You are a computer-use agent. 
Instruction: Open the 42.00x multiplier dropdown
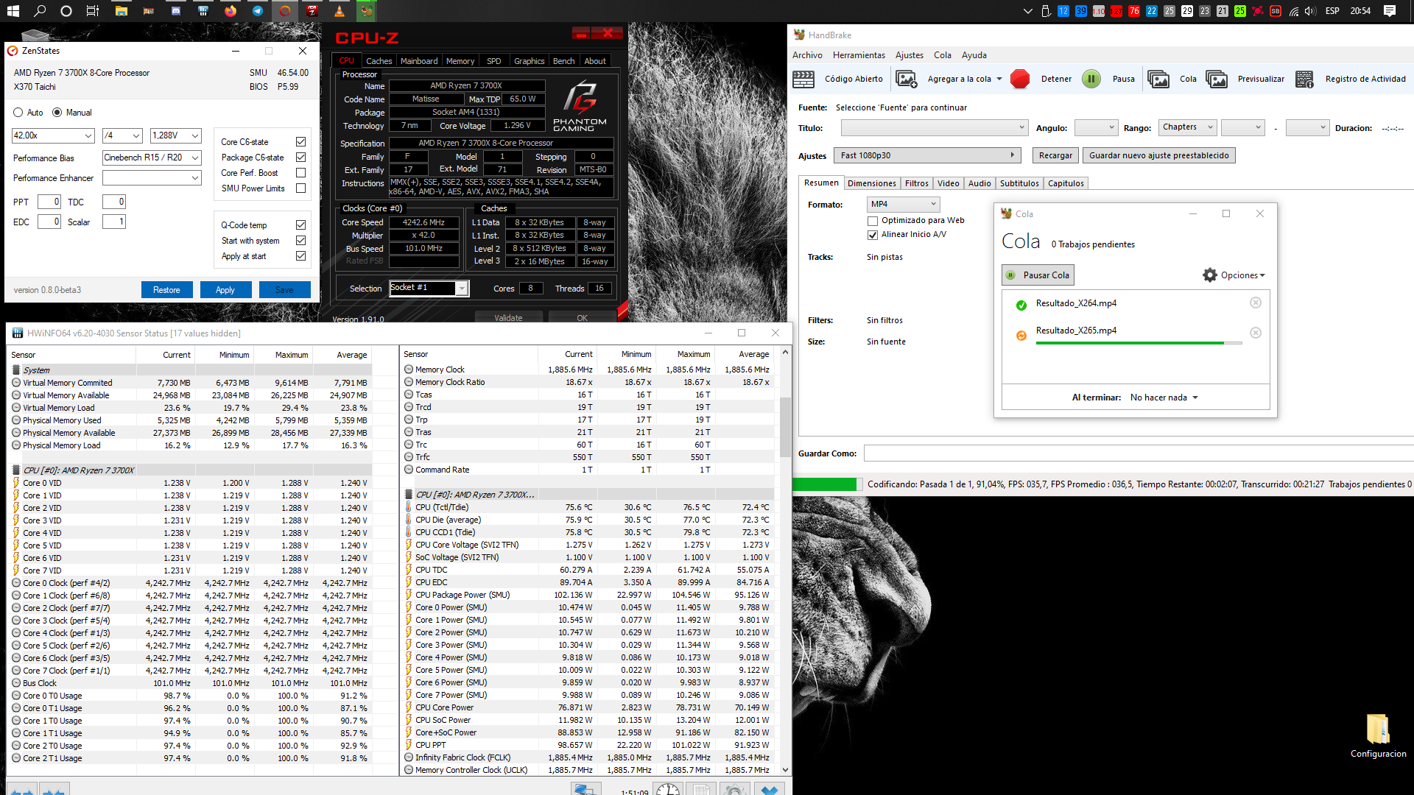click(53, 135)
